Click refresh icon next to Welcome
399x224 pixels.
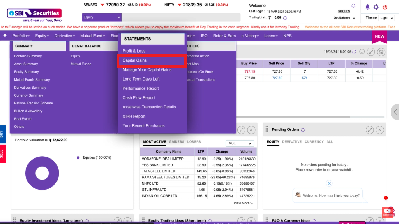pyautogui.click(x=353, y=6)
